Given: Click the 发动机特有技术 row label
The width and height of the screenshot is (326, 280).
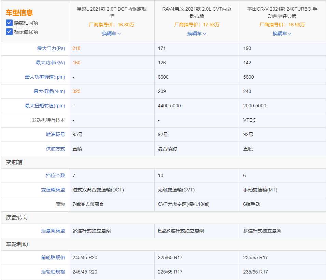Looking at the screenshot, I should coord(48,120).
